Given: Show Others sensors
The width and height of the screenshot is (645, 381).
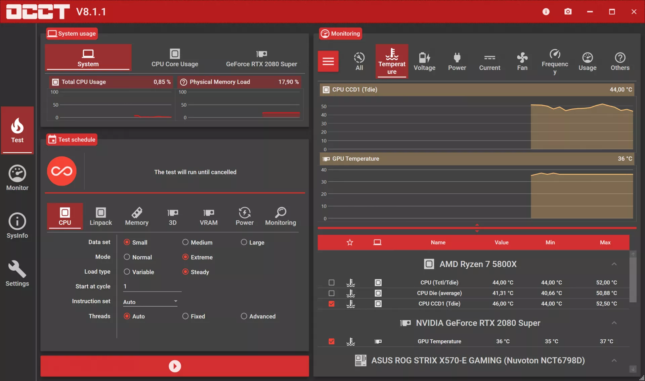Looking at the screenshot, I should pos(620,61).
